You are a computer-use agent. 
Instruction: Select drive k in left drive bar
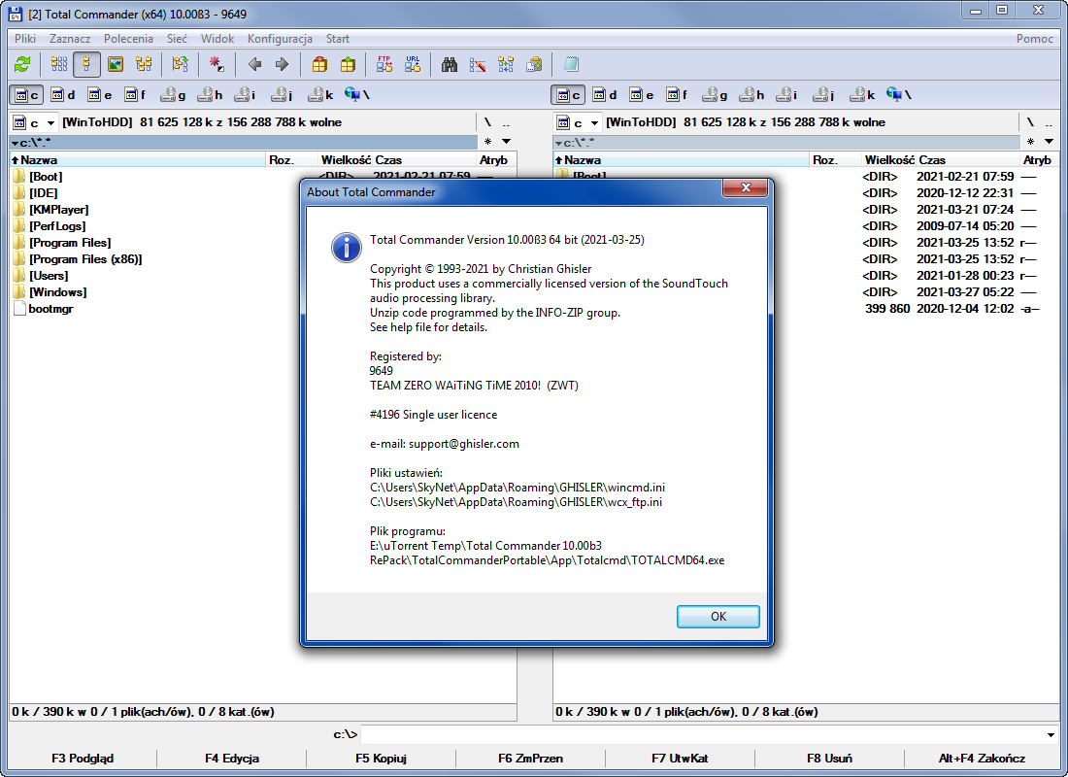click(x=320, y=95)
